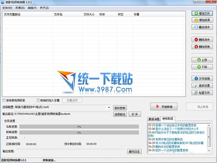Click the tutorial list scrollbar thumb
Screen dimensions: 217x163
tap(209, 137)
